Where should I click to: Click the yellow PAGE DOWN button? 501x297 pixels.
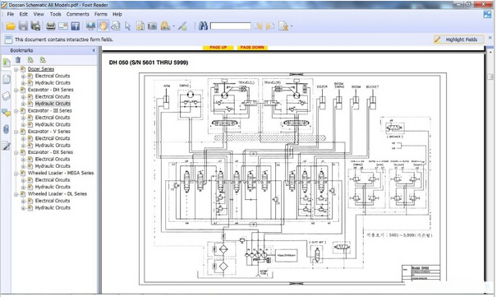point(252,48)
